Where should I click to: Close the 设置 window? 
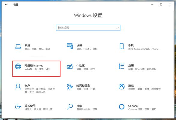click(170, 4)
